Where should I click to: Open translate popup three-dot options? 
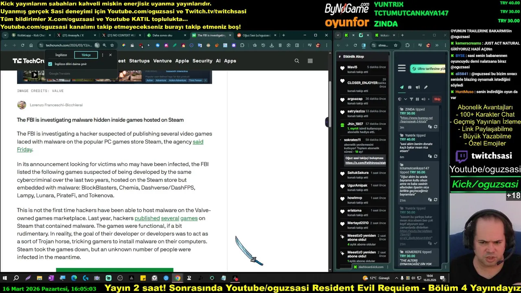[x=102, y=55]
